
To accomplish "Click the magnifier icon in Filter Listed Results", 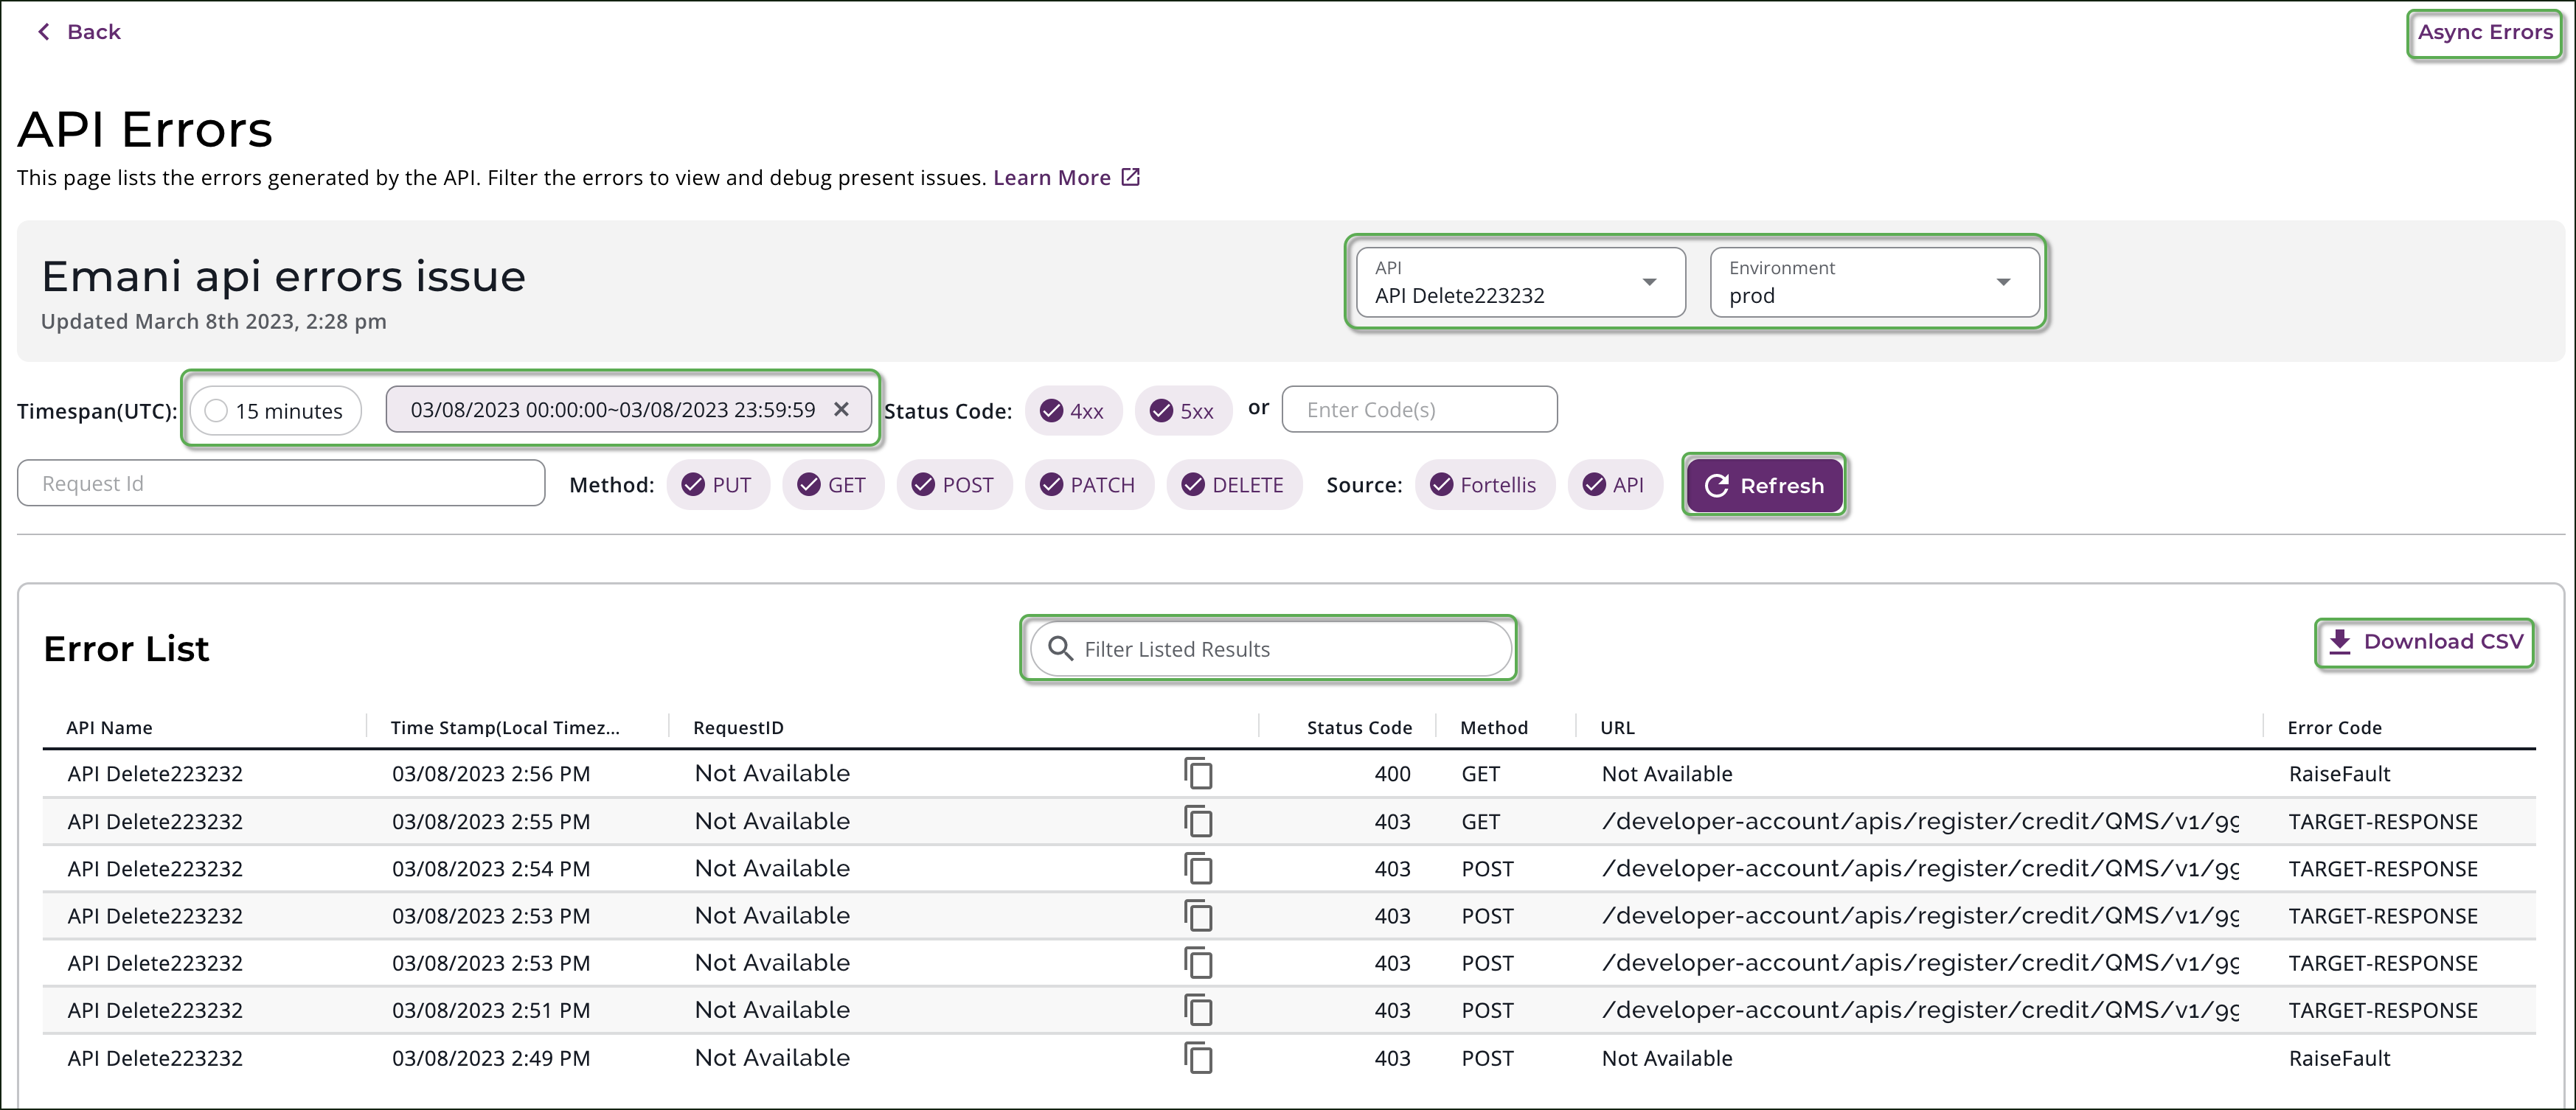I will click(x=1060, y=649).
